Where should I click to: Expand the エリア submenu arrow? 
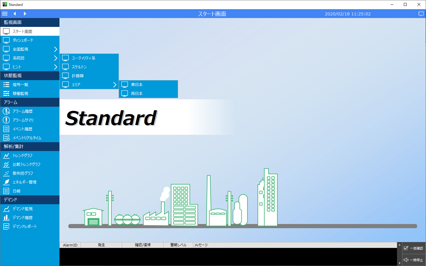point(114,85)
